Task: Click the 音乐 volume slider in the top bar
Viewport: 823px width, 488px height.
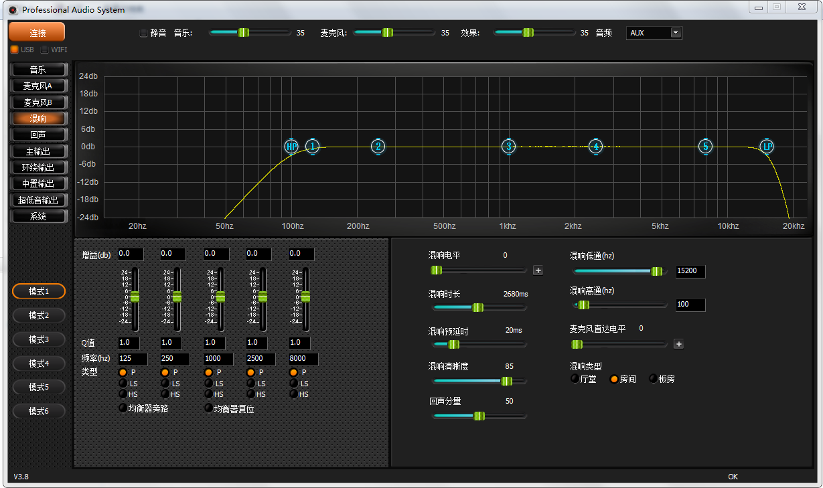Action: pos(250,33)
